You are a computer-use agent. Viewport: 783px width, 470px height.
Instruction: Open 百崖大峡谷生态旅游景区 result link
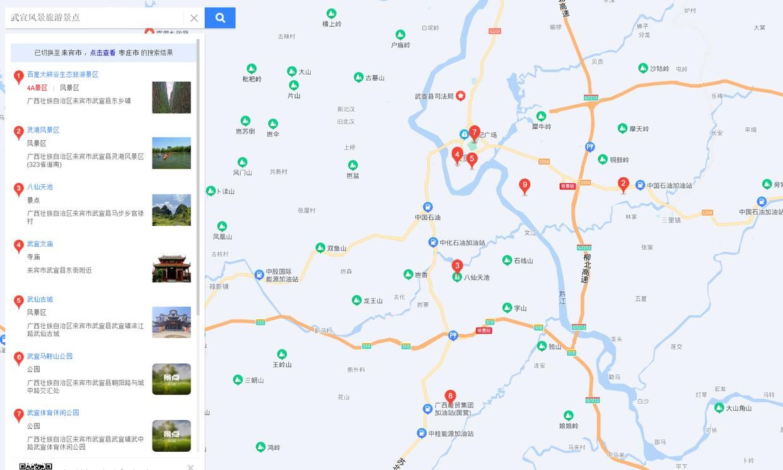(62, 74)
